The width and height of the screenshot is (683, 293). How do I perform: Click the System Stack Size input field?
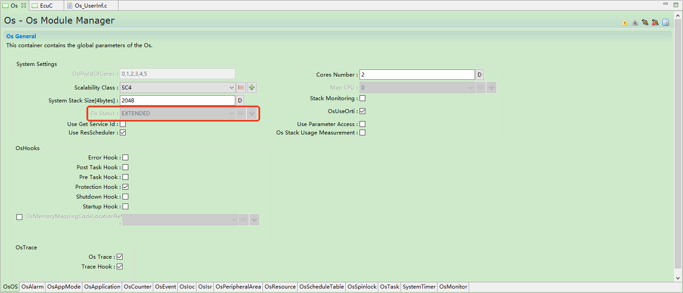177,101
